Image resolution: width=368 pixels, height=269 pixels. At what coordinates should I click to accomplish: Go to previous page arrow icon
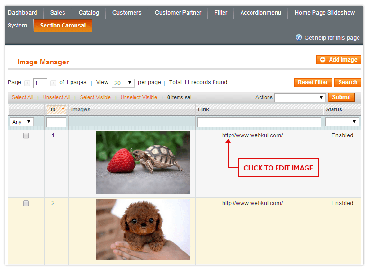click(x=27, y=83)
